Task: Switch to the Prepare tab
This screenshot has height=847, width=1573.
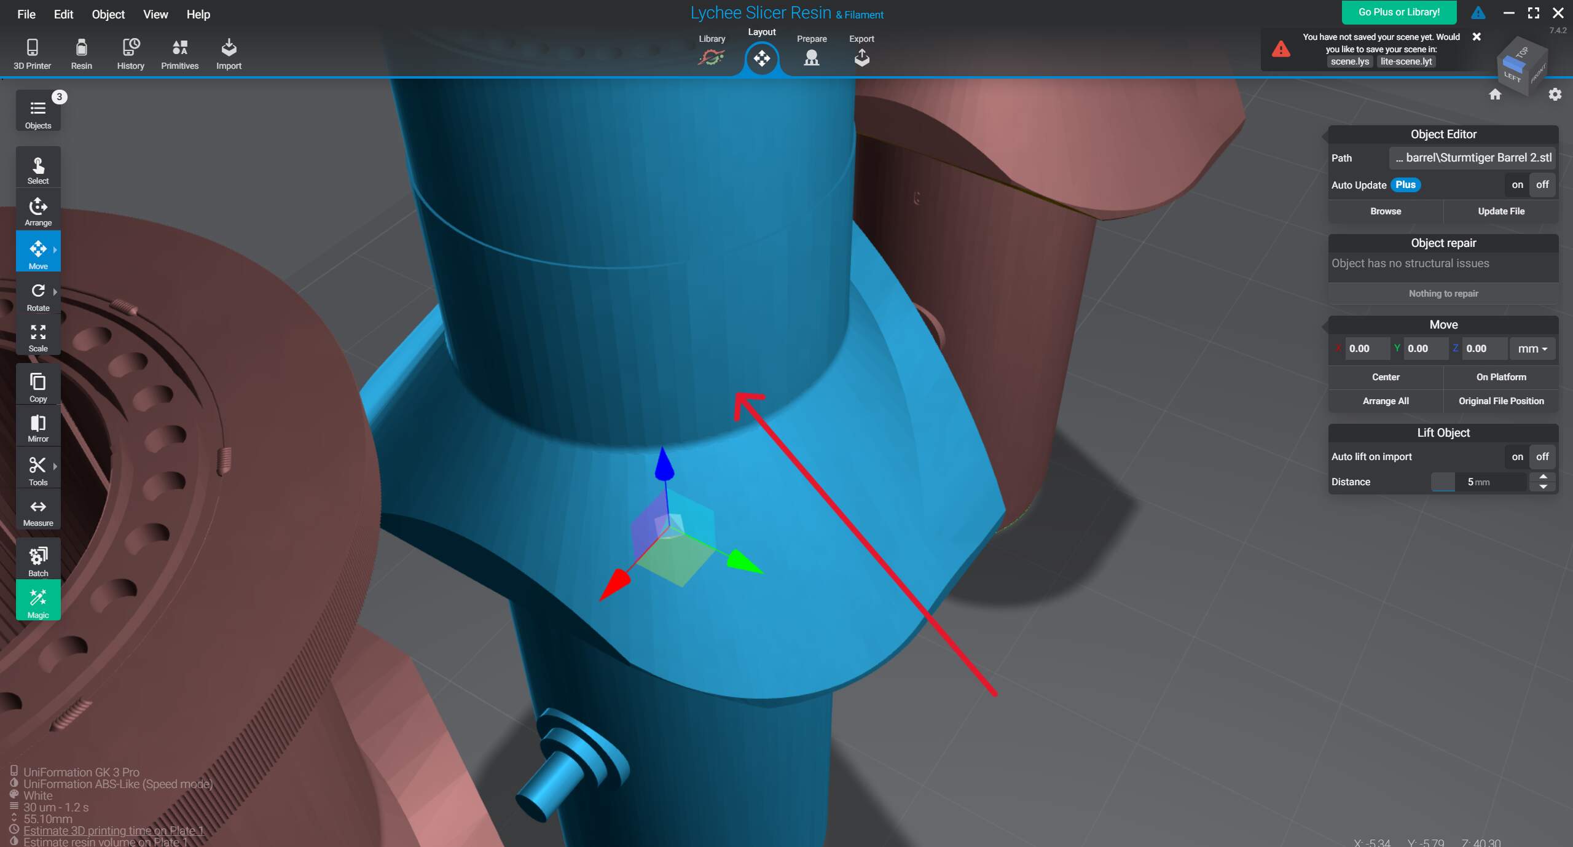Action: [812, 52]
